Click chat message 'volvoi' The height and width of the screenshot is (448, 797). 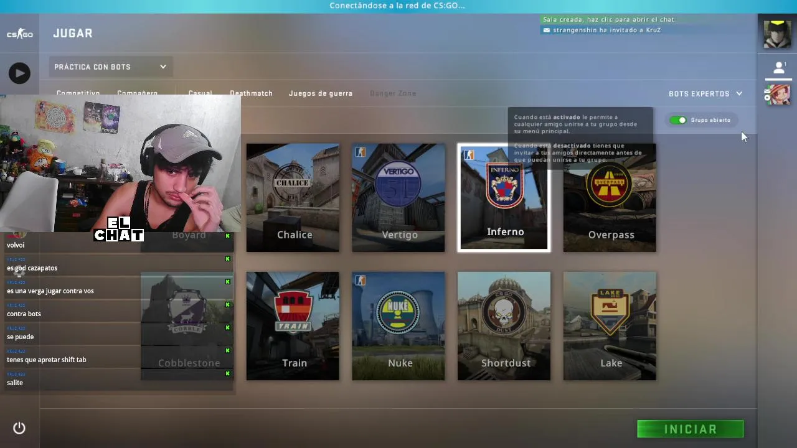tap(16, 245)
